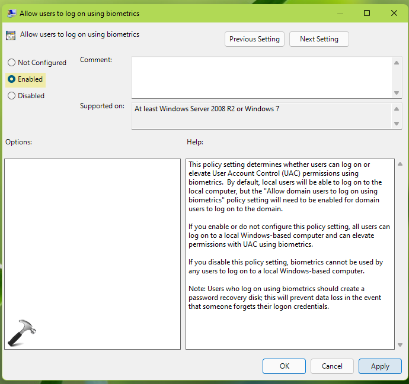Click the Help pane scroll-up arrow
The image size is (409, 384).
(x=400, y=164)
